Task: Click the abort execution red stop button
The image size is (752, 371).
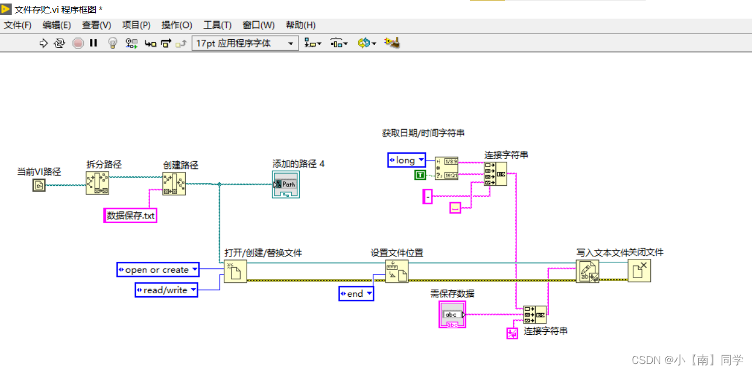Action: tap(78, 43)
